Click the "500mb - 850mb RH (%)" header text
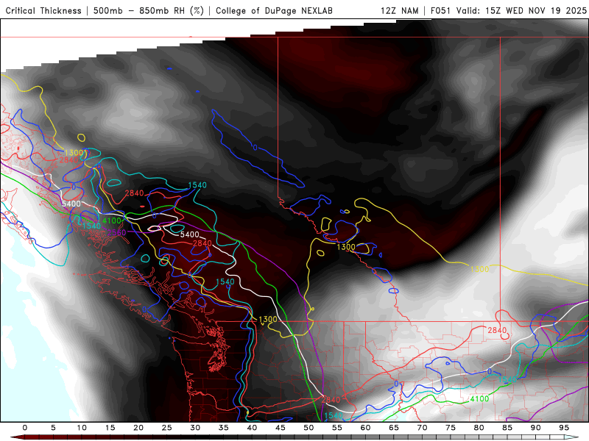Viewport: 589px width, 441px height. [149, 10]
